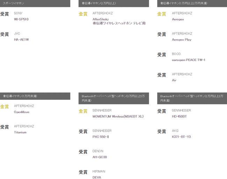
Task: Open the AfterShokz 骨伝導ワイヤレスヘッドホン テレビ用 entry
Action: (x=119, y=21)
